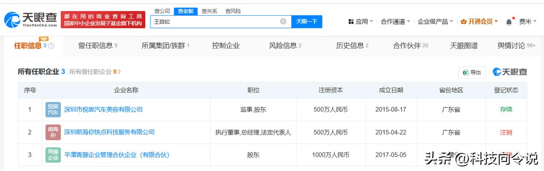The height and width of the screenshot is (171, 544).
Task: Open the 控制企业 tab
Action: coord(226,46)
